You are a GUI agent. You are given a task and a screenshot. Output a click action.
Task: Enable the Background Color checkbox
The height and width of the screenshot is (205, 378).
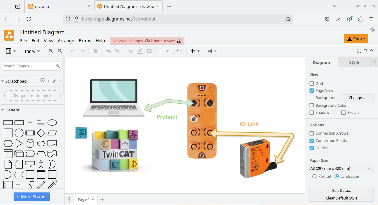(x=312, y=105)
